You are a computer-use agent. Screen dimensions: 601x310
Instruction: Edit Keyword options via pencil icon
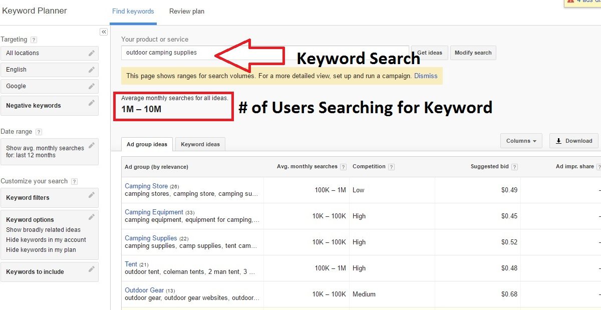(91, 217)
